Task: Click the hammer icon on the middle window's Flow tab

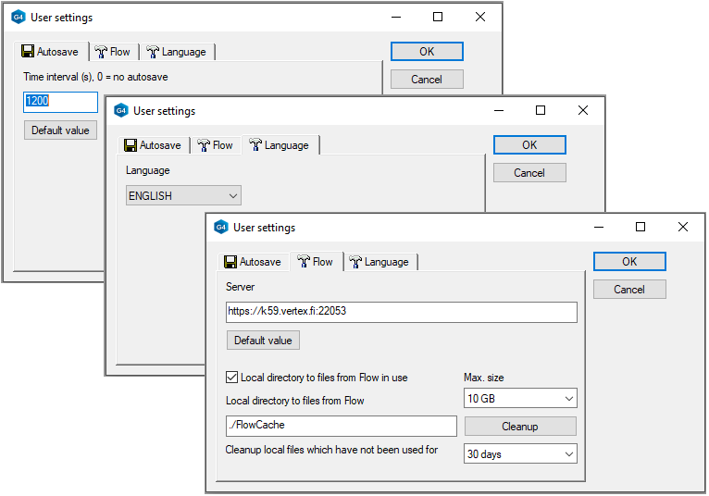Action: (x=203, y=145)
